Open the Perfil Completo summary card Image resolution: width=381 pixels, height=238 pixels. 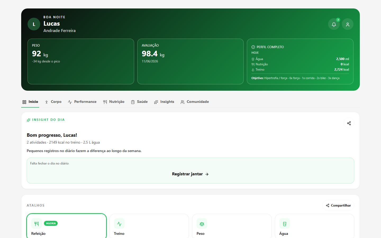pos(300,61)
